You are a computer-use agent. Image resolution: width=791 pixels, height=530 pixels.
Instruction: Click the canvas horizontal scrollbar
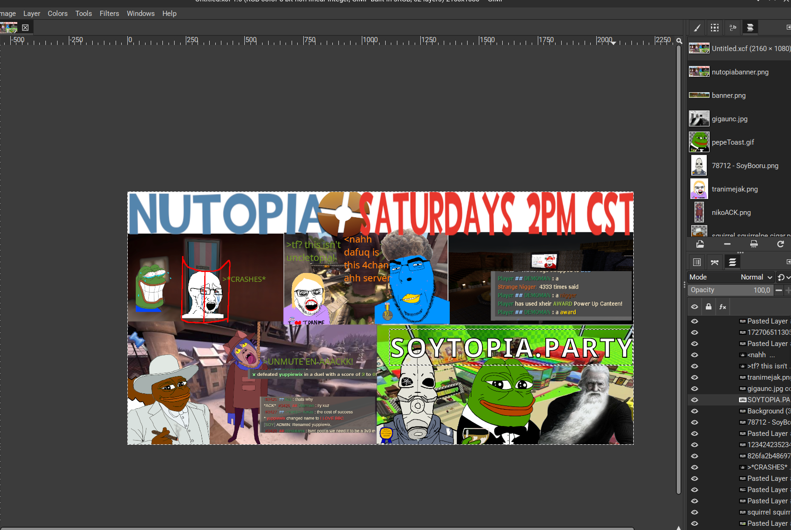point(317,528)
